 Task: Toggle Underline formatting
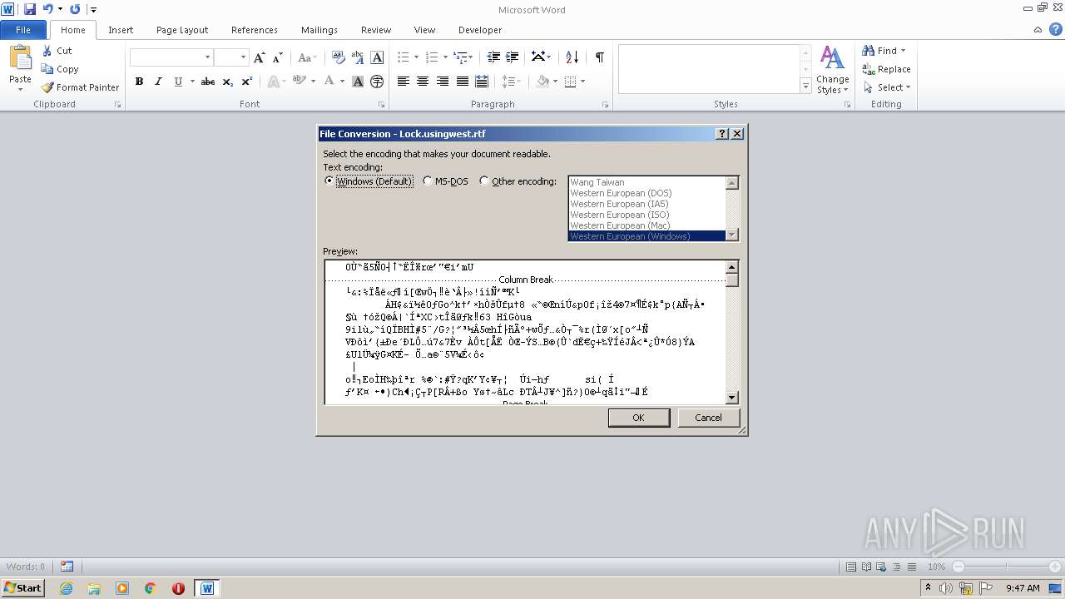(178, 82)
